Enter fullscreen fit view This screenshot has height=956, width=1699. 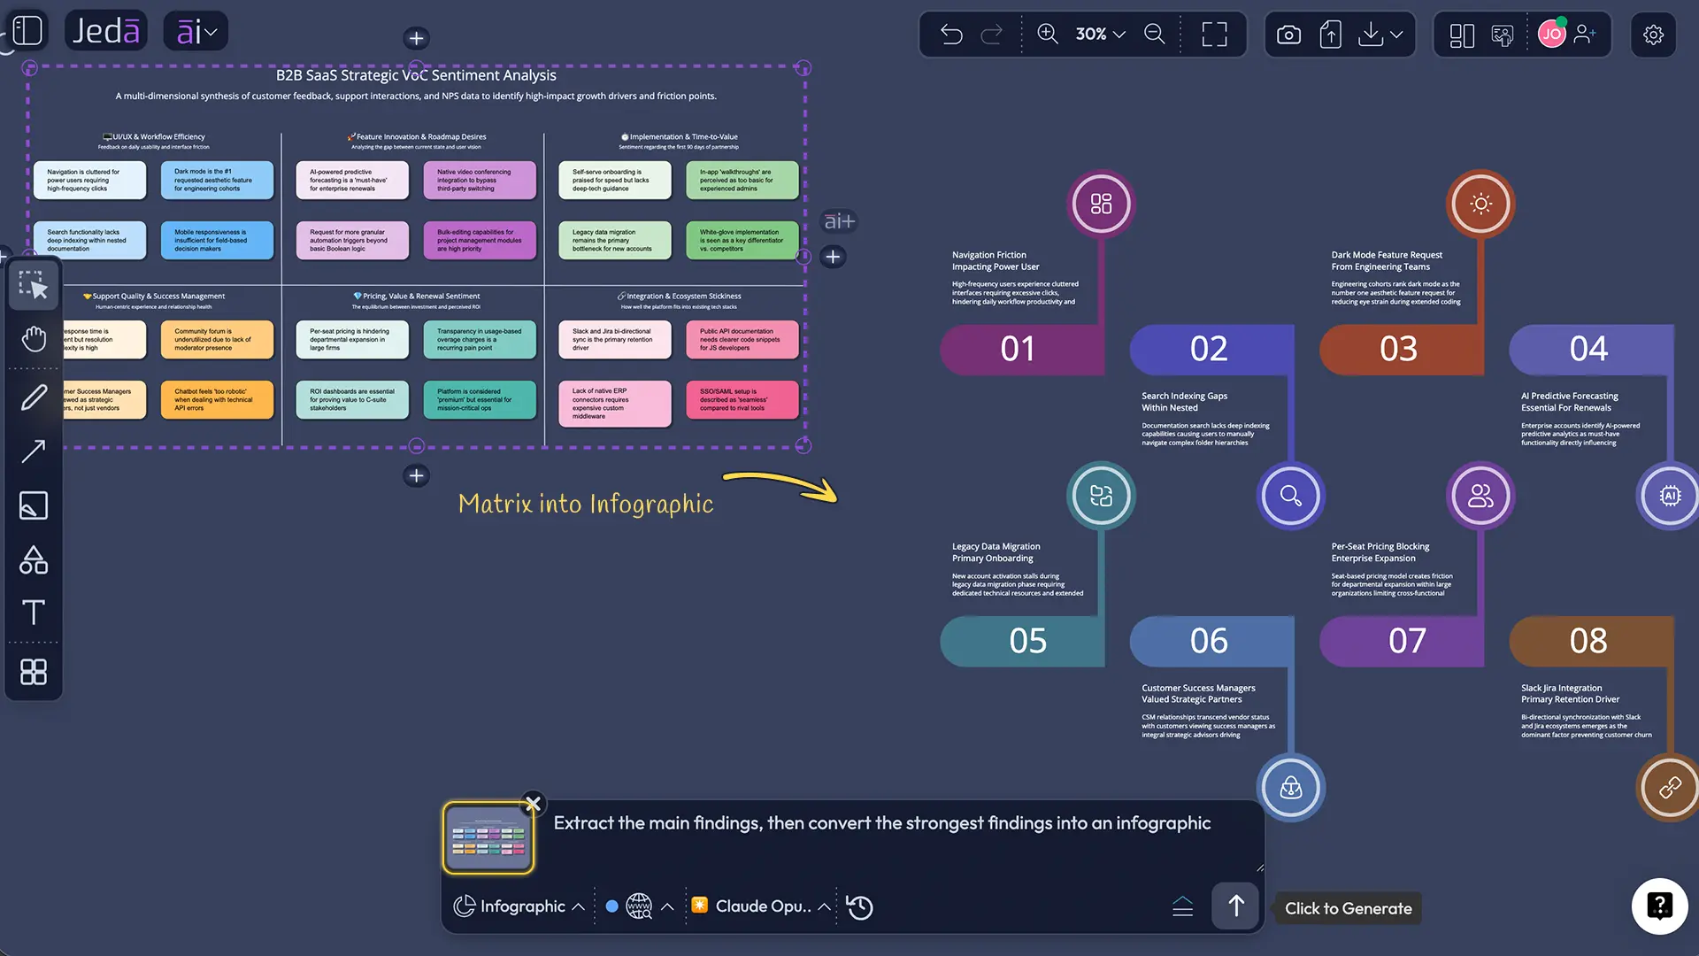(1214, 35)
